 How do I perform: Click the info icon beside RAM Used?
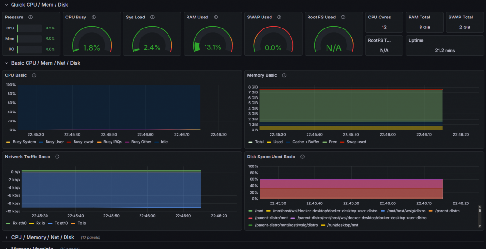click(216, 17)
